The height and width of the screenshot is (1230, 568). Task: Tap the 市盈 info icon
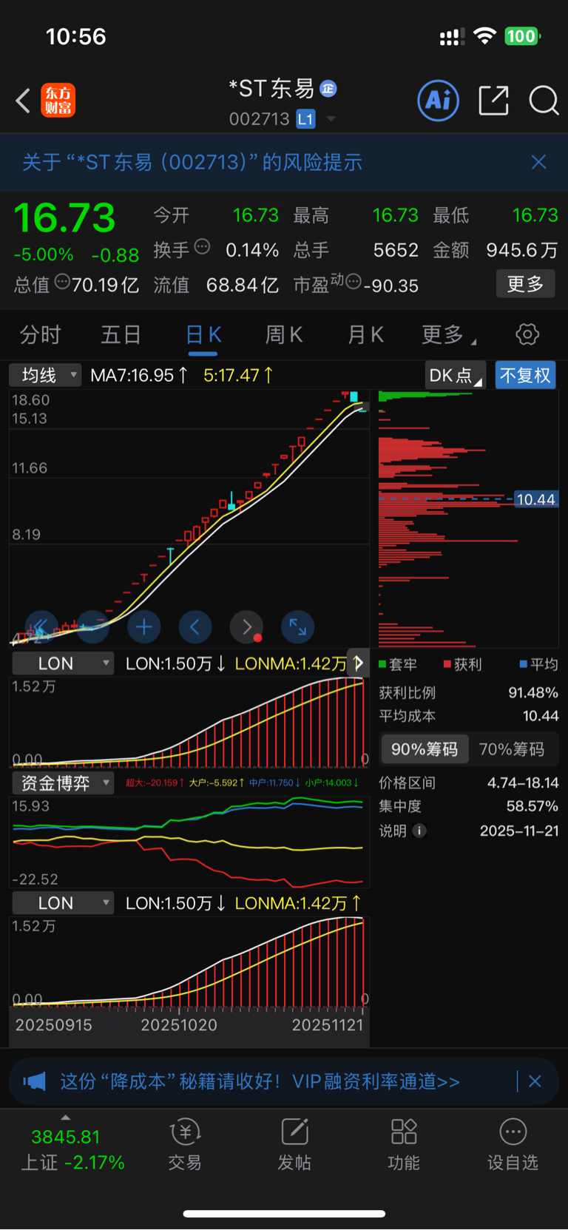(x=354, y=282)
